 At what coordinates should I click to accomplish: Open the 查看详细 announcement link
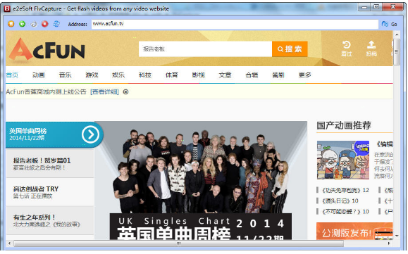[x=104, y=92]
